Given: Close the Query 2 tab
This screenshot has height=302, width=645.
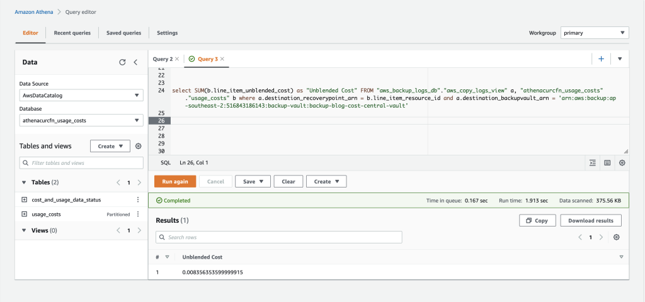Looking at the screenshot, I should click(x=177, y=59).
